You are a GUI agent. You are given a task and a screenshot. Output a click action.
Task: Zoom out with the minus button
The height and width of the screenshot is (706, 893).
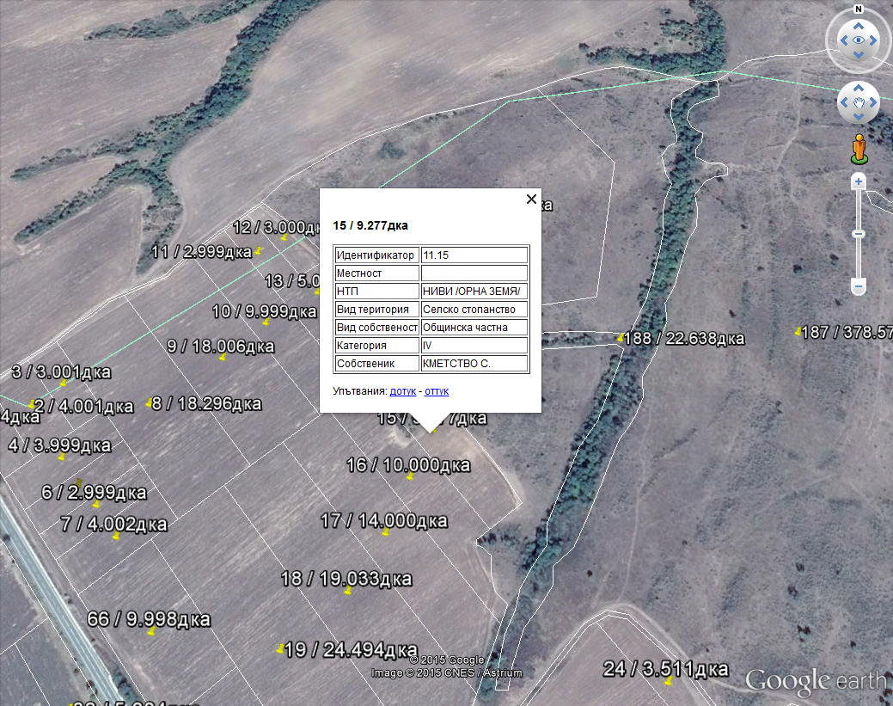click(x=858, y=286)
